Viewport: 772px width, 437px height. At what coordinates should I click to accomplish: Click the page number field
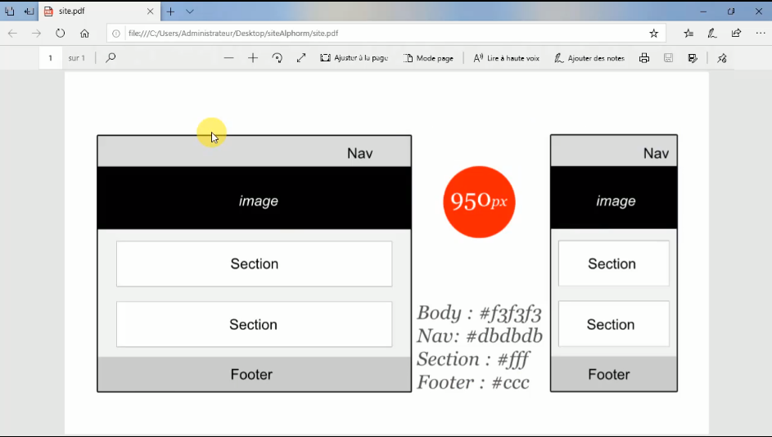(x=51, y=58)
